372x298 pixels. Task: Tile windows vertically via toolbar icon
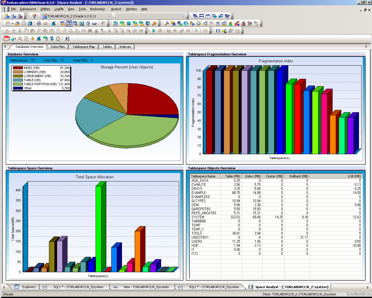click(208, 16)
